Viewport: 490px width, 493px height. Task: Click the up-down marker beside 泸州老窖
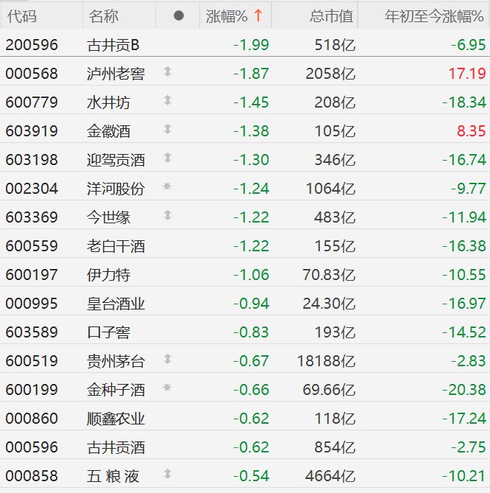coord(167,72)
